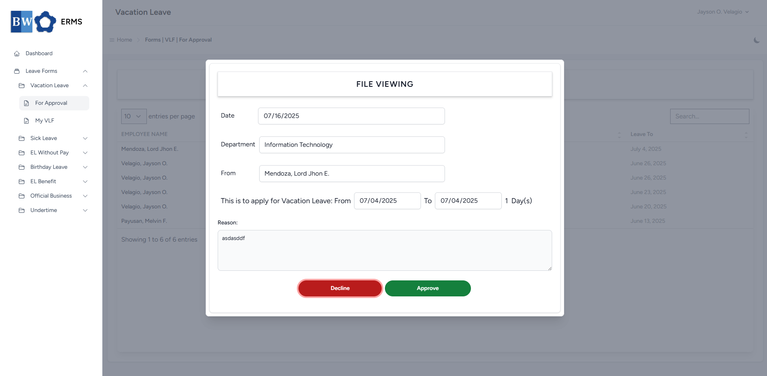Click the Undertime folder icon

22,210
